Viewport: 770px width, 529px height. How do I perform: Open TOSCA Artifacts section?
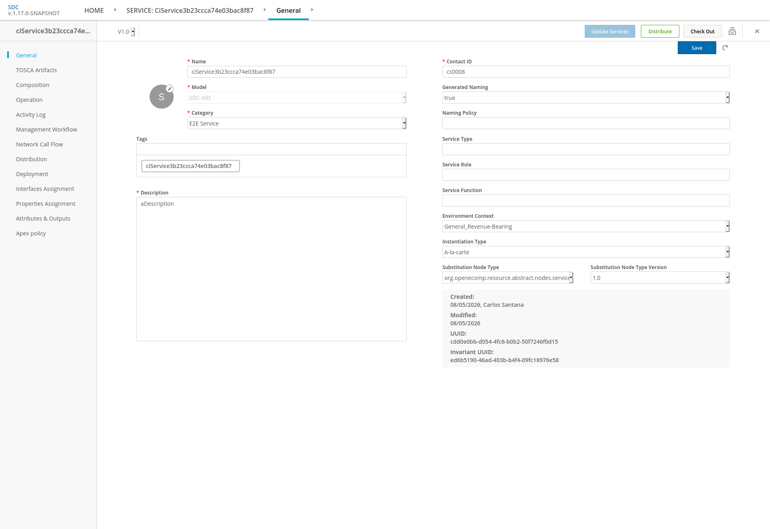(x=36, y=70)
